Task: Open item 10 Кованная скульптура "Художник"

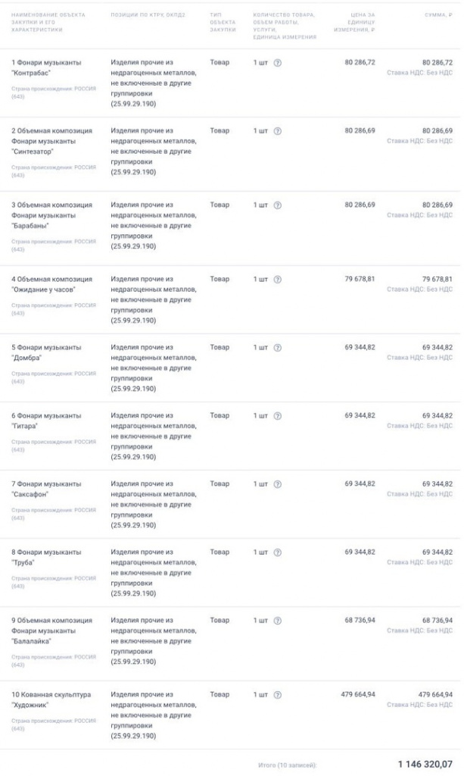Action: pos(51,700)
